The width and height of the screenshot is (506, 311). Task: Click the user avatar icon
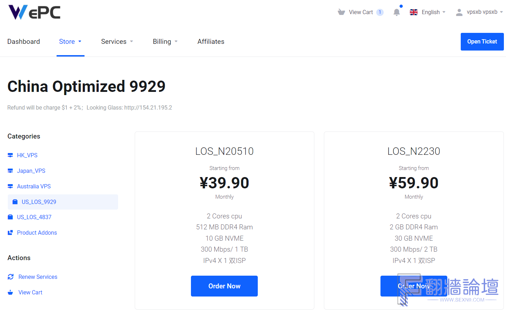(x=459, y=12)
